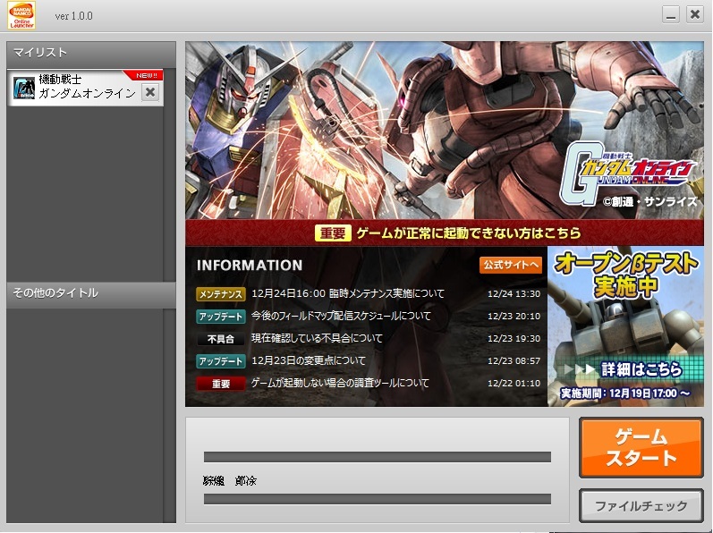Click the red 重要 startup trouble banner
Screen dimensions: 713x533
[x=445, y=233]
